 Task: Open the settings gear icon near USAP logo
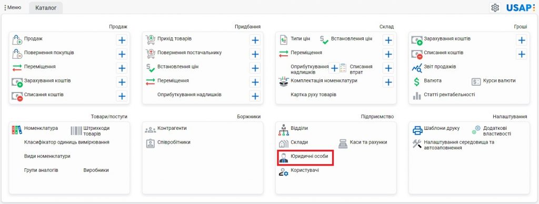click(495, 7)
